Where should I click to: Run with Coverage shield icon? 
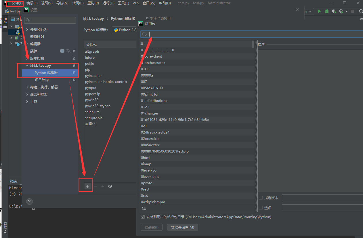(x=334, y=11)
